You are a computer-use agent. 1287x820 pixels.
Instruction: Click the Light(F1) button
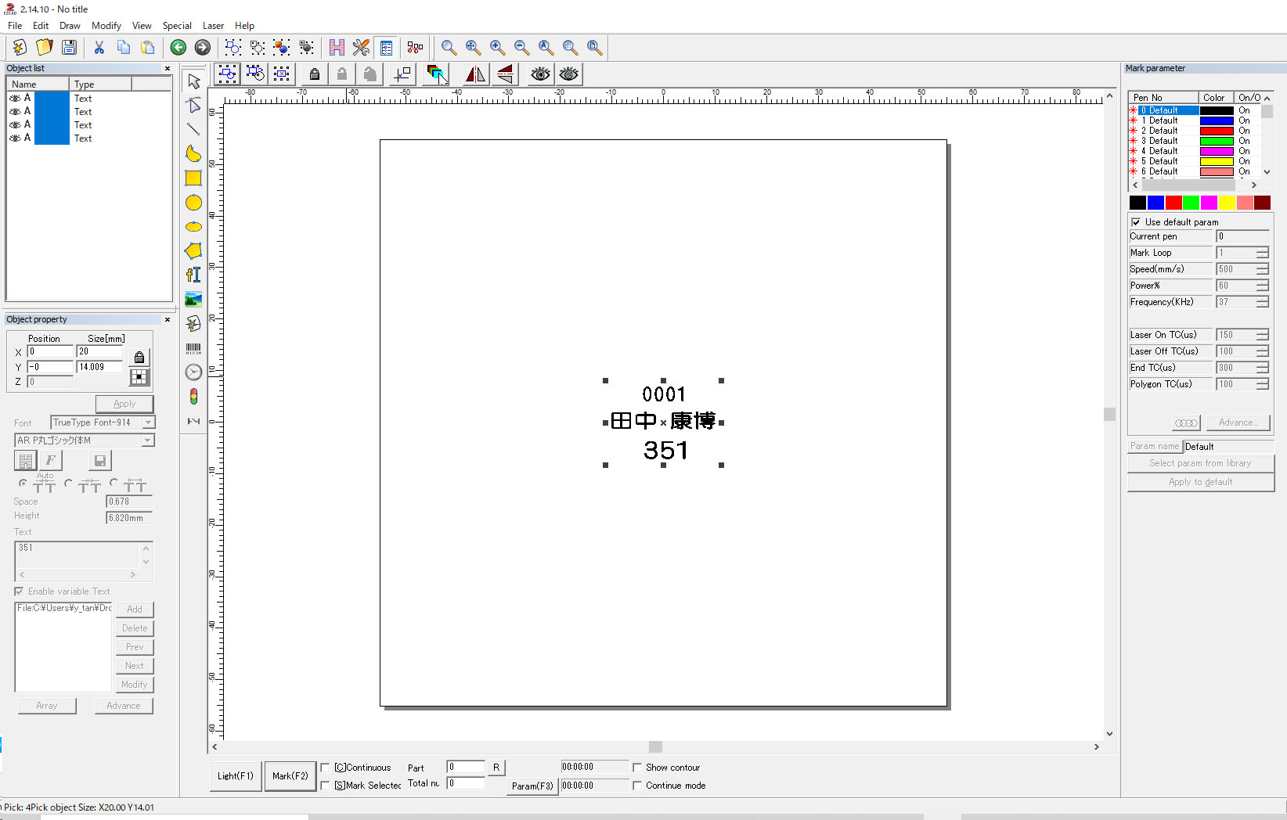click(x=236, y=776)
